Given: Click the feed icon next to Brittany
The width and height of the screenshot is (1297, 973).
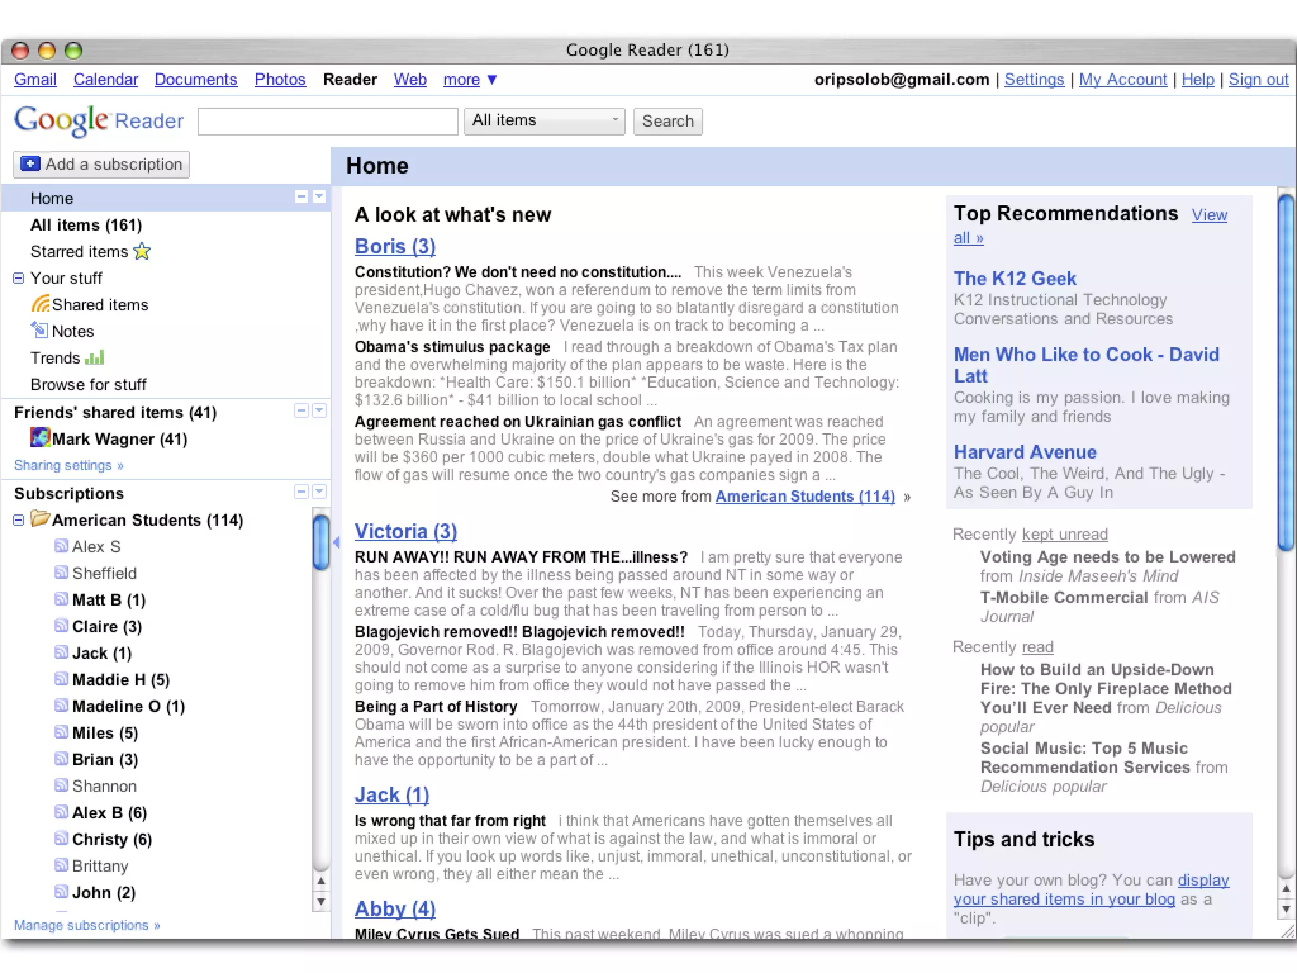Looking at the screenshot, I should pyautogui.click(x=61, y=865).
